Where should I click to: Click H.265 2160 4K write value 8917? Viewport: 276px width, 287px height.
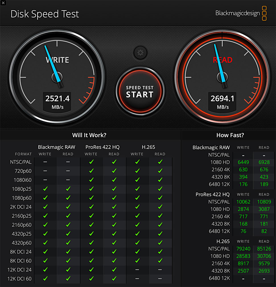[x=243, y=263]
